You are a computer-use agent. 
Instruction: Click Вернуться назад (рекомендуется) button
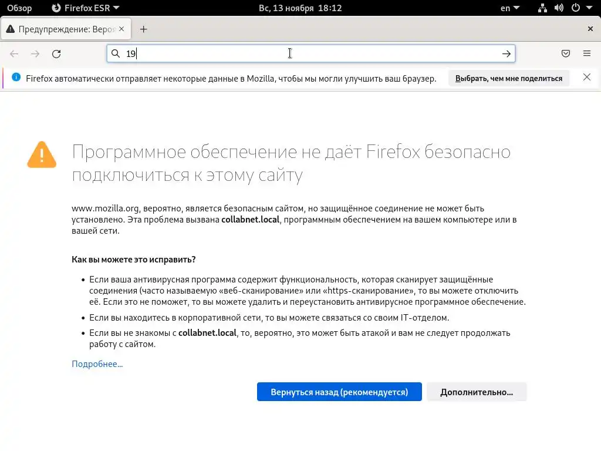point(339,392)
